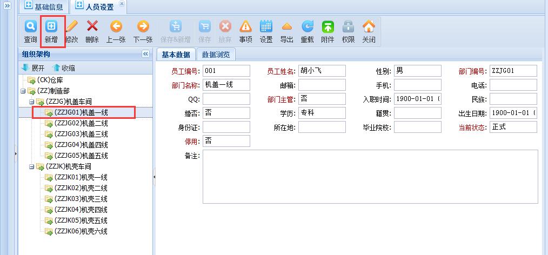Click the 当前状态 field showing 正式

513,127
